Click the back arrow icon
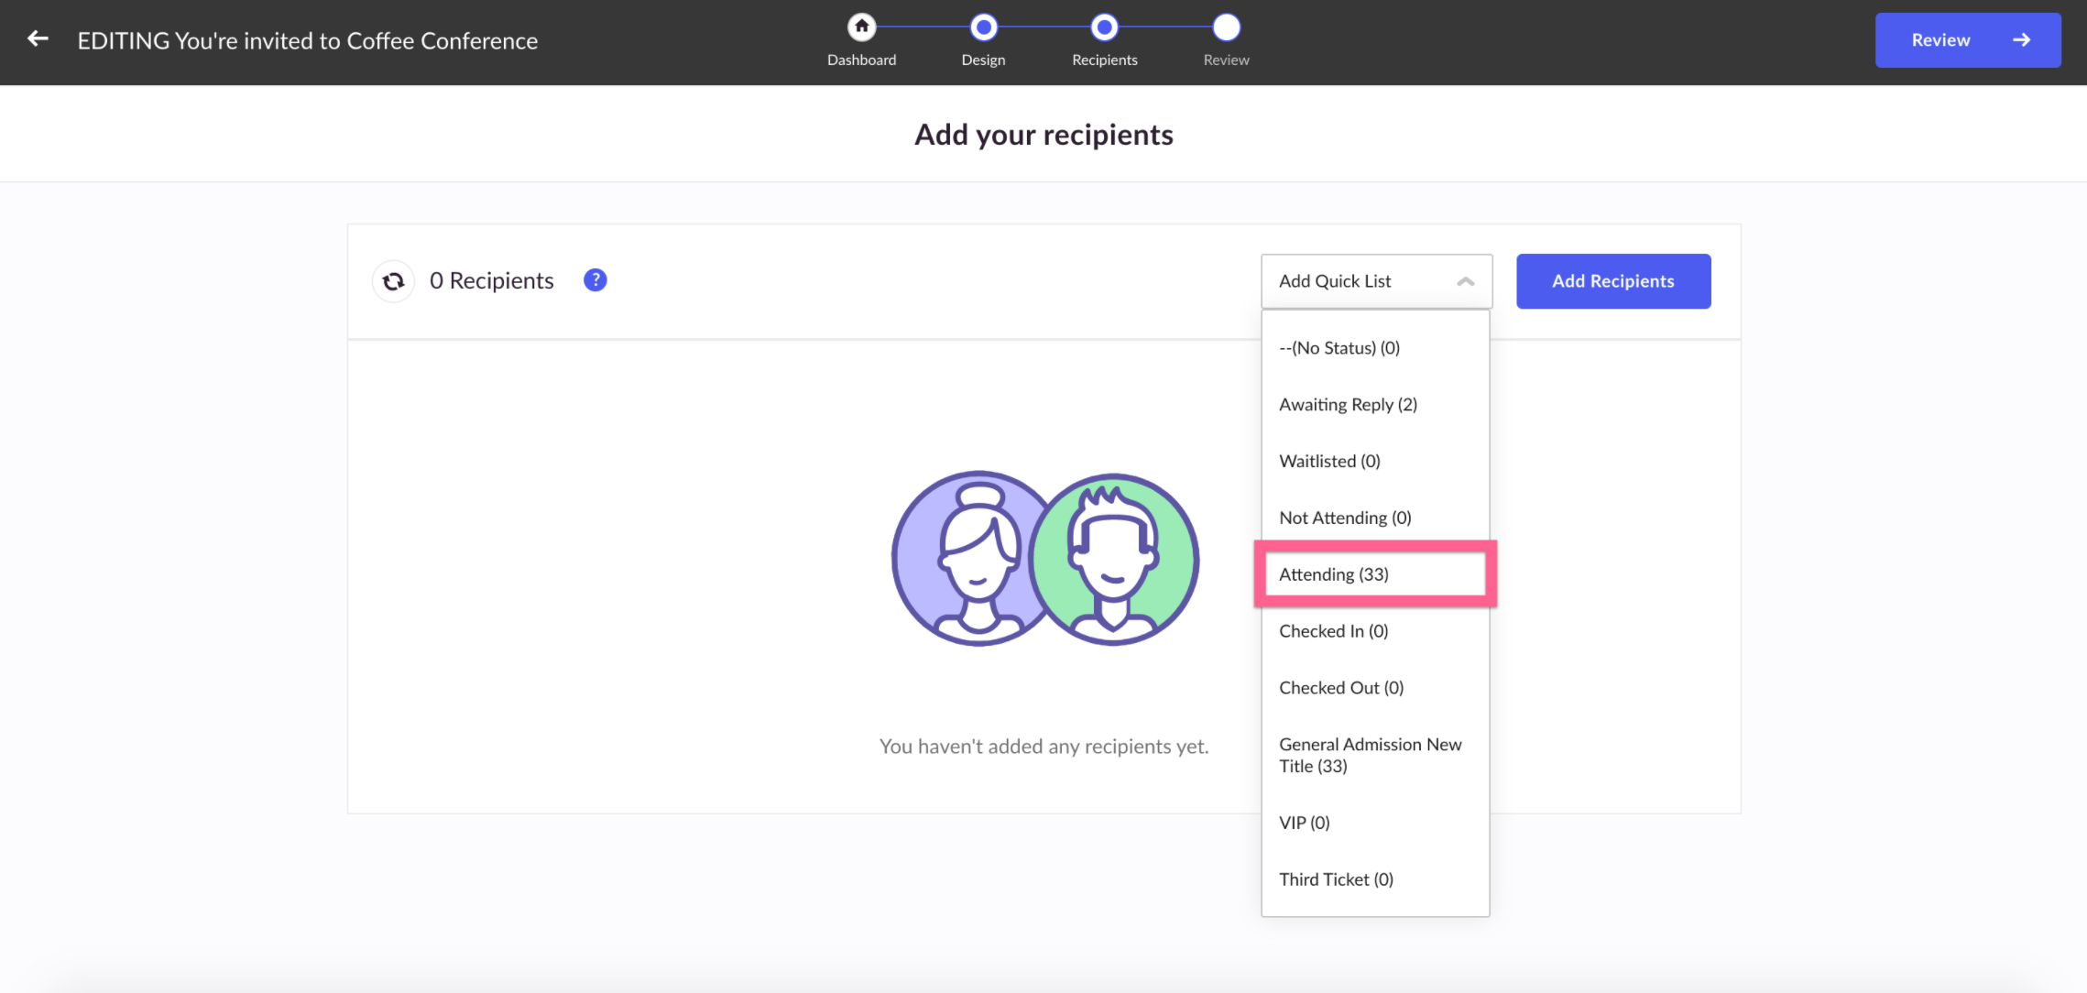This screenshot has height=993, width=2087. [x=38, y=39]
